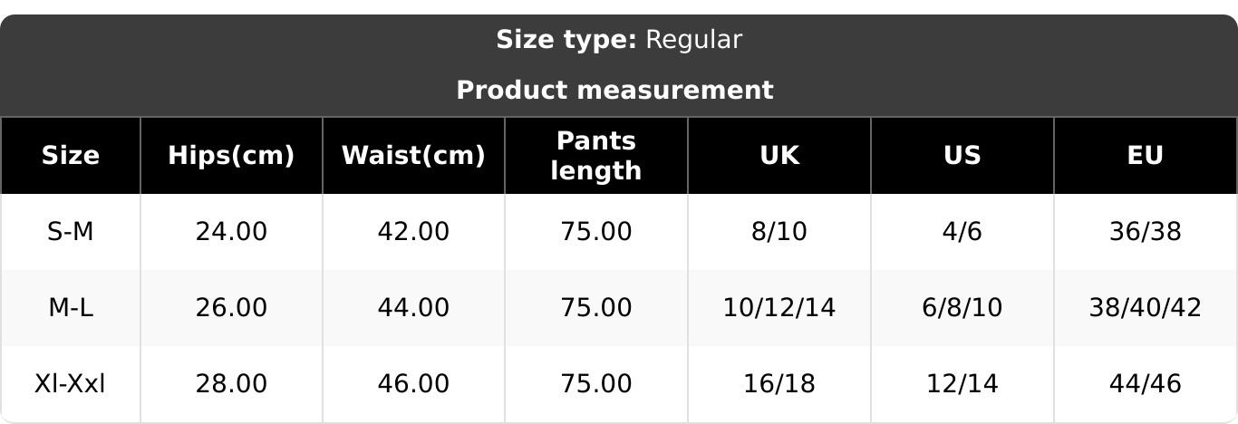Click the Waist(cm) column header
The width and height of the screenshot is (1238, 424).
(413, 156)
